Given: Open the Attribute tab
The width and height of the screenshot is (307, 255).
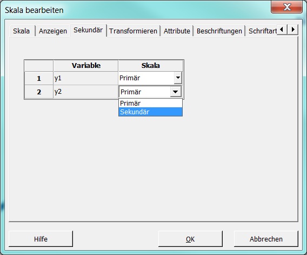Looking at the screenshot, I should 177,31.
